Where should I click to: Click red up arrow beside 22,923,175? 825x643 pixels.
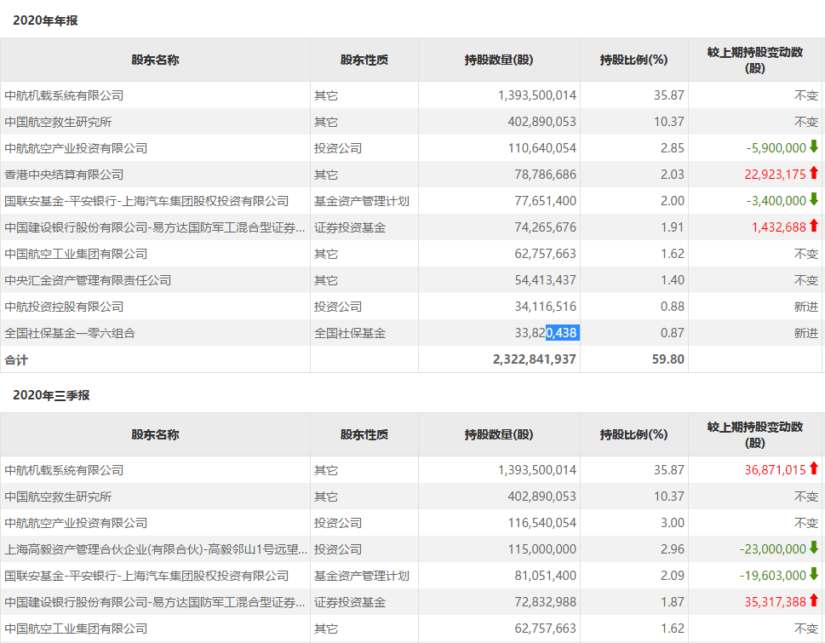click(x=813, y=173)
